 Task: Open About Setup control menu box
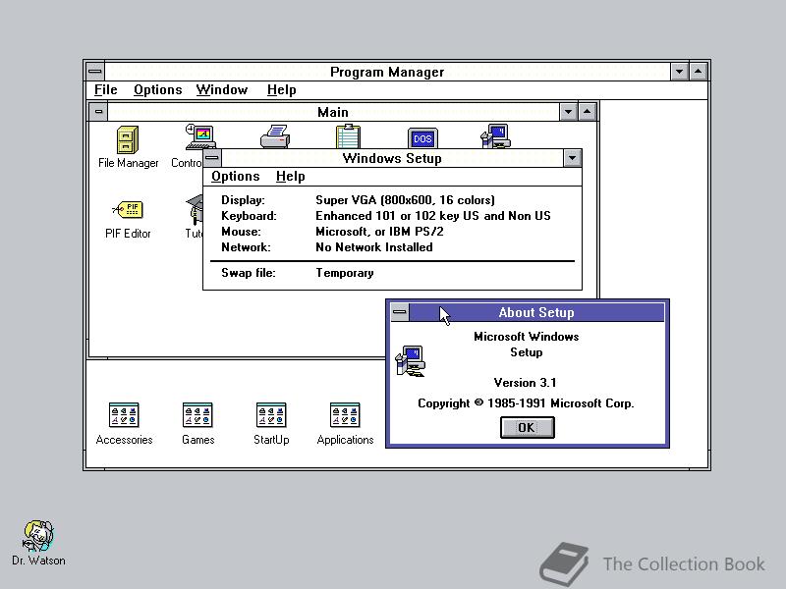[x=400, y=312]
